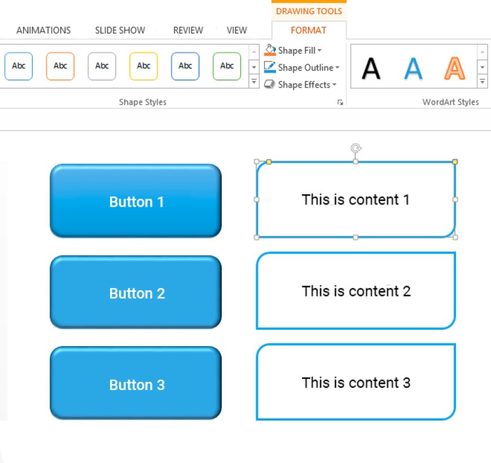Choose the orange outline Abc shape style
Screen dimensions: 491x463
pos(60,66)
